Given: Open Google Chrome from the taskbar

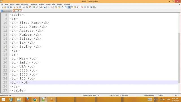Looking at the screenshot, I should pyautogui.click(x=35, y=99).
